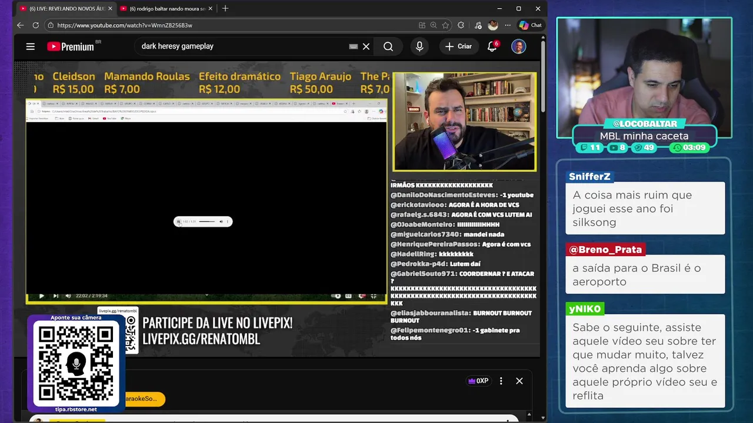
Task: Run the YouTube search with magnifier button
Action: click(388, 46)
